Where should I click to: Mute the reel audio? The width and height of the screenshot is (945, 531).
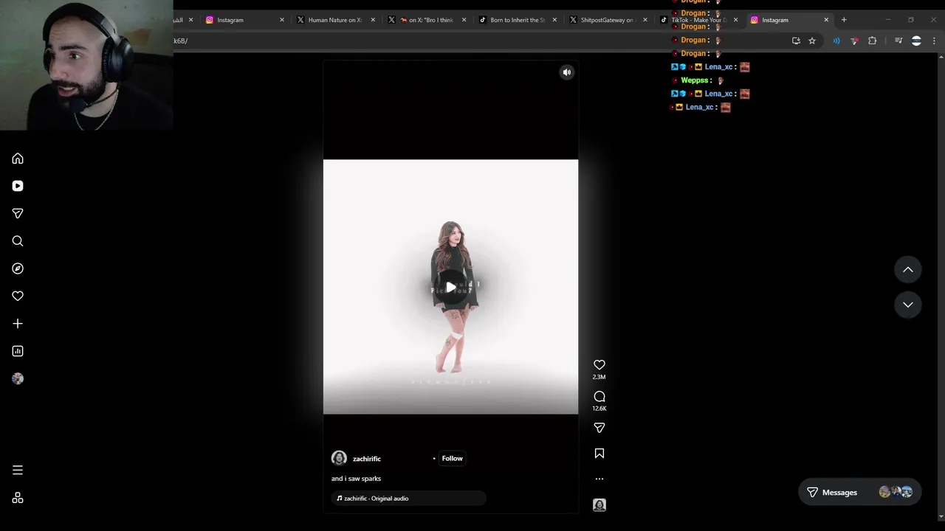tap(566, 72)
